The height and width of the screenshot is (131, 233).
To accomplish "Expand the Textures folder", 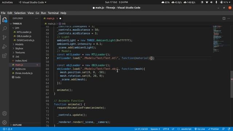I will coord(20,52).
